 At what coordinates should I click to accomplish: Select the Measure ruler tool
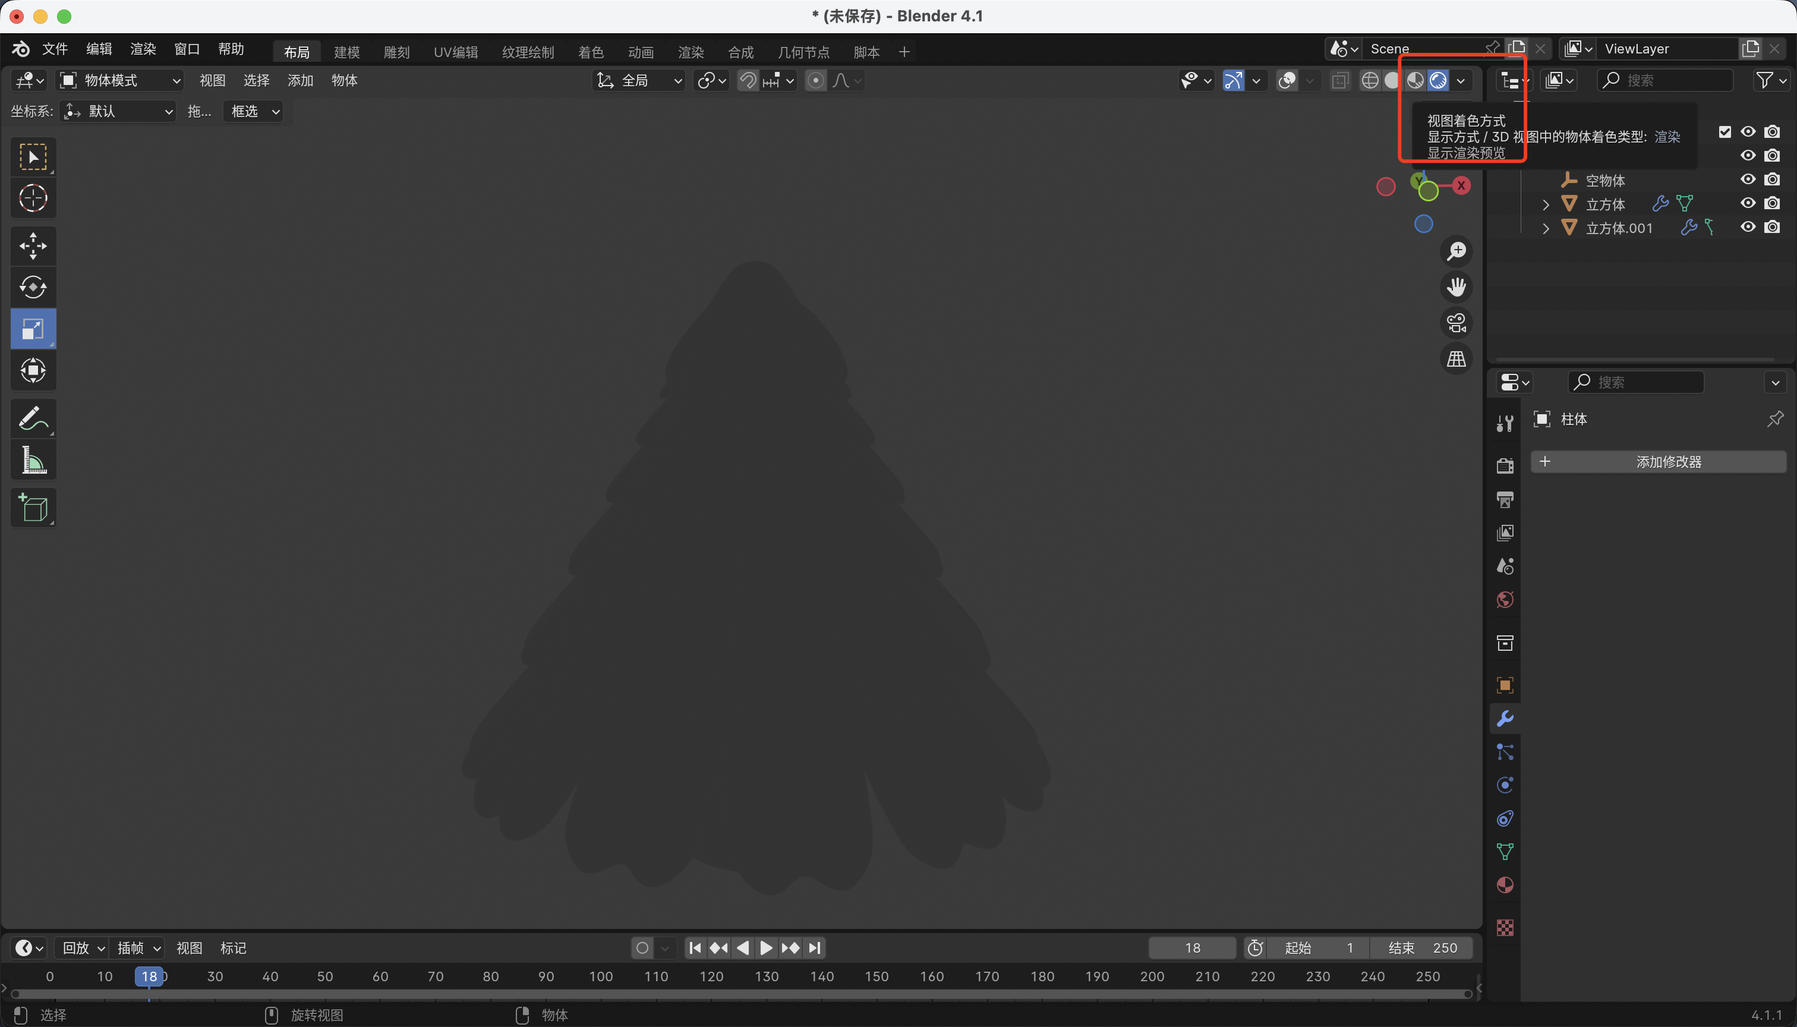pyautogui.click(x=33, y=461)
